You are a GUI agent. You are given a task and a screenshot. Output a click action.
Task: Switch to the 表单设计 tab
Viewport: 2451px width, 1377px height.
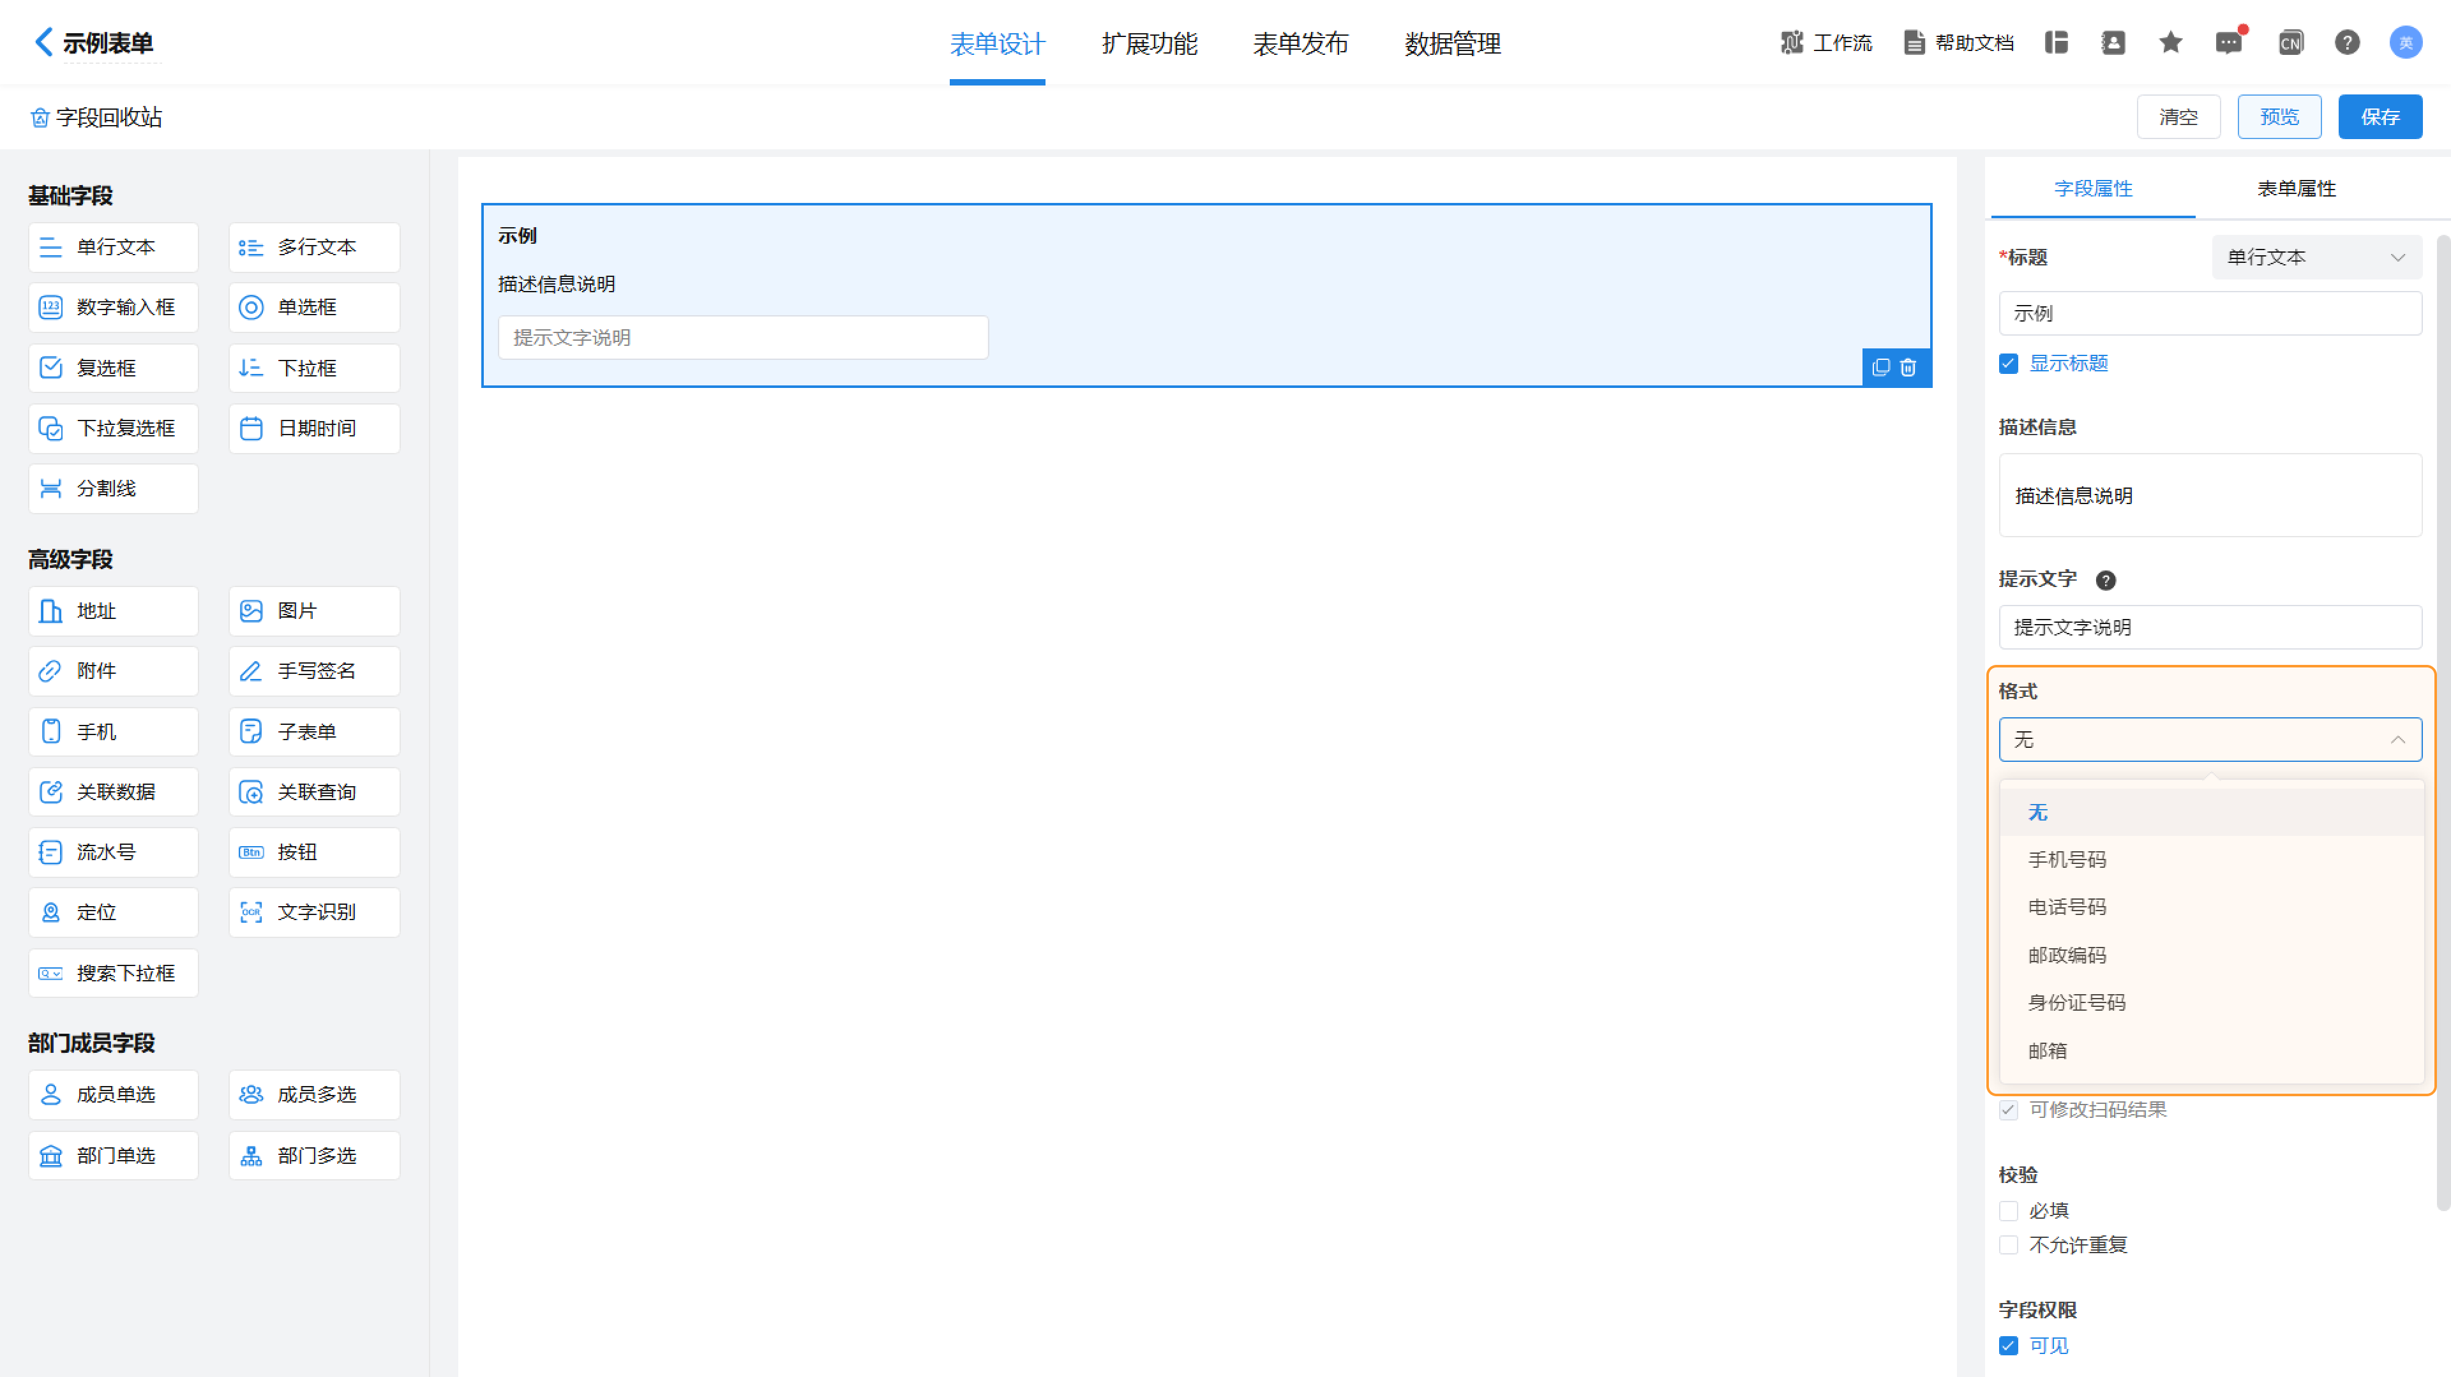(x=997, y=44)
